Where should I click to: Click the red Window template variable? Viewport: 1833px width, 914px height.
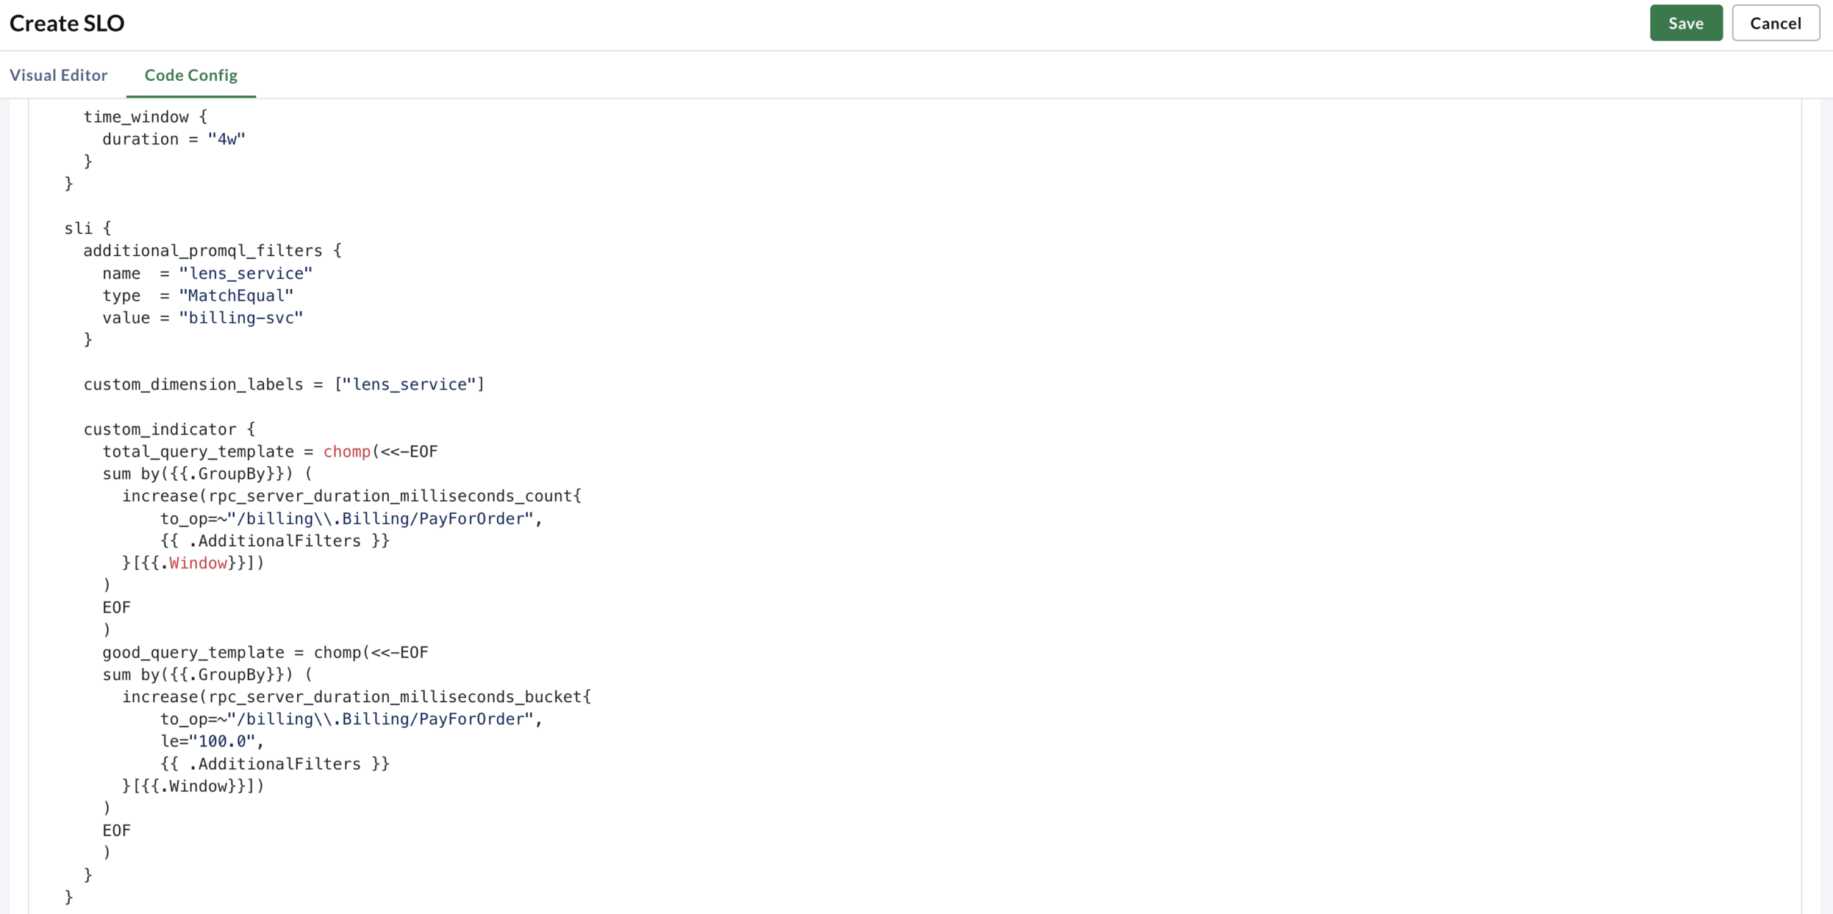[198, 563]
